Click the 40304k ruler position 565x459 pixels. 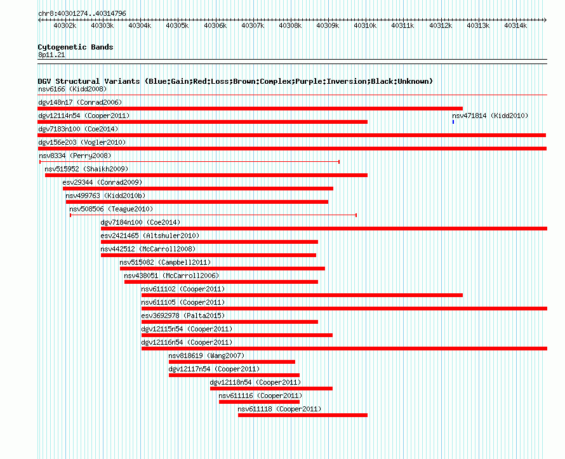[x=140, y=25]
